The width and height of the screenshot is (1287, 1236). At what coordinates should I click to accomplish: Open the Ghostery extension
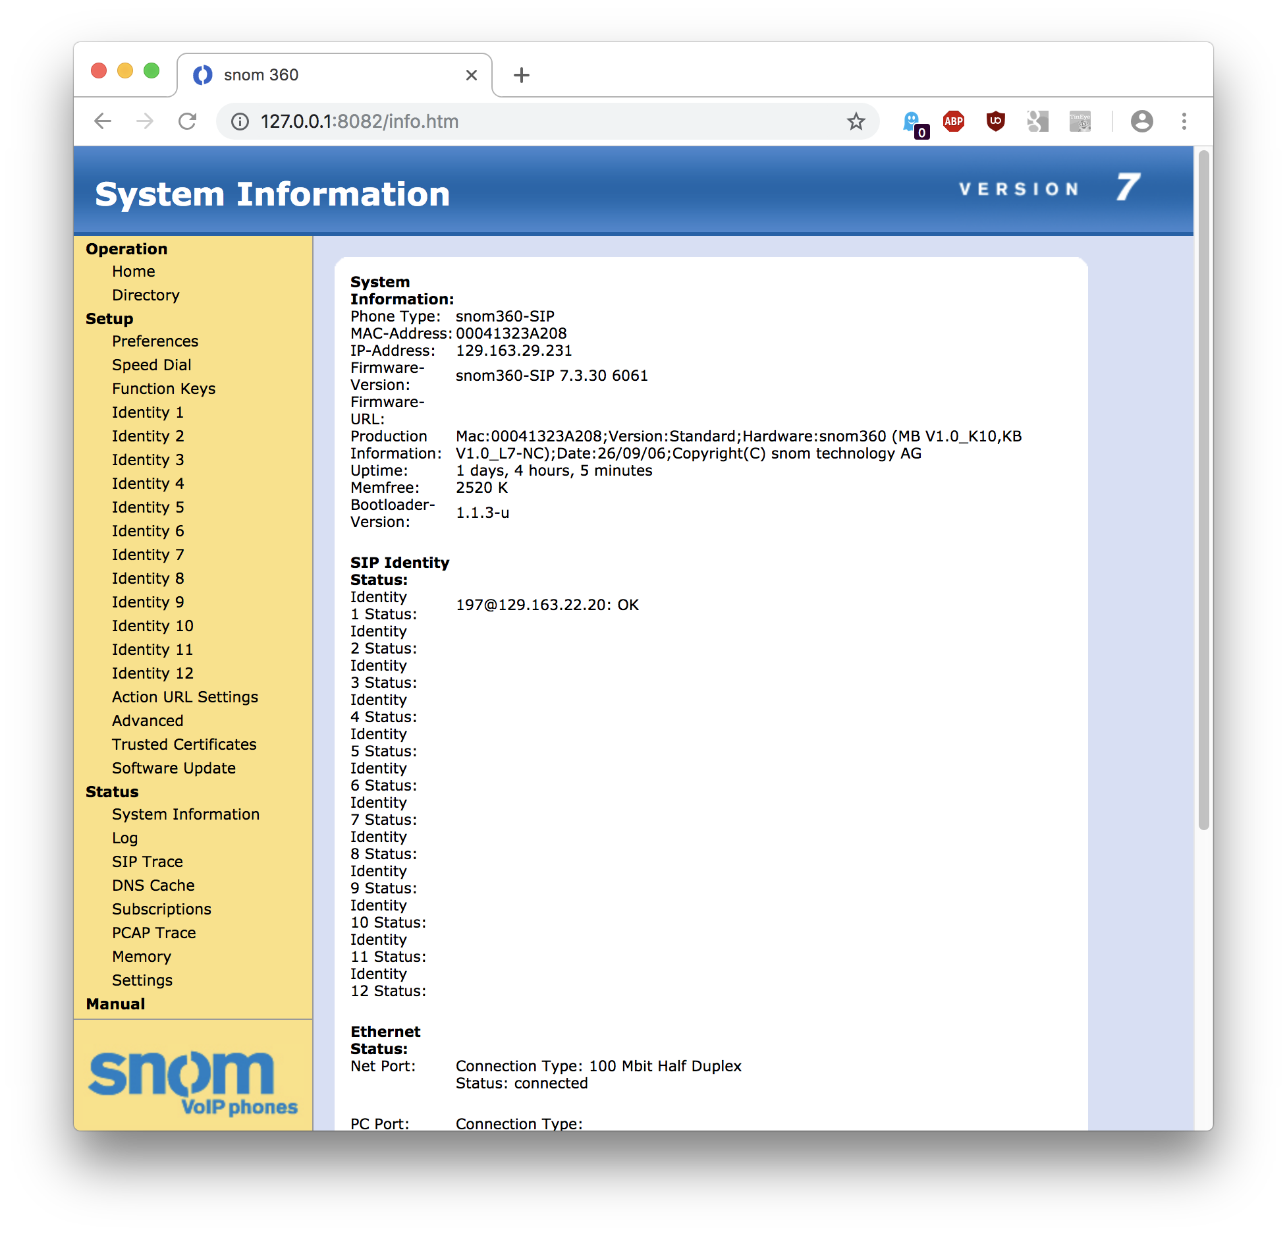tap(912, 121)
